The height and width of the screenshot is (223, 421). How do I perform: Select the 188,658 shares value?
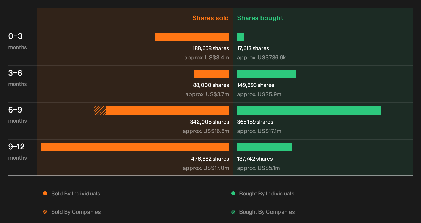211,48
